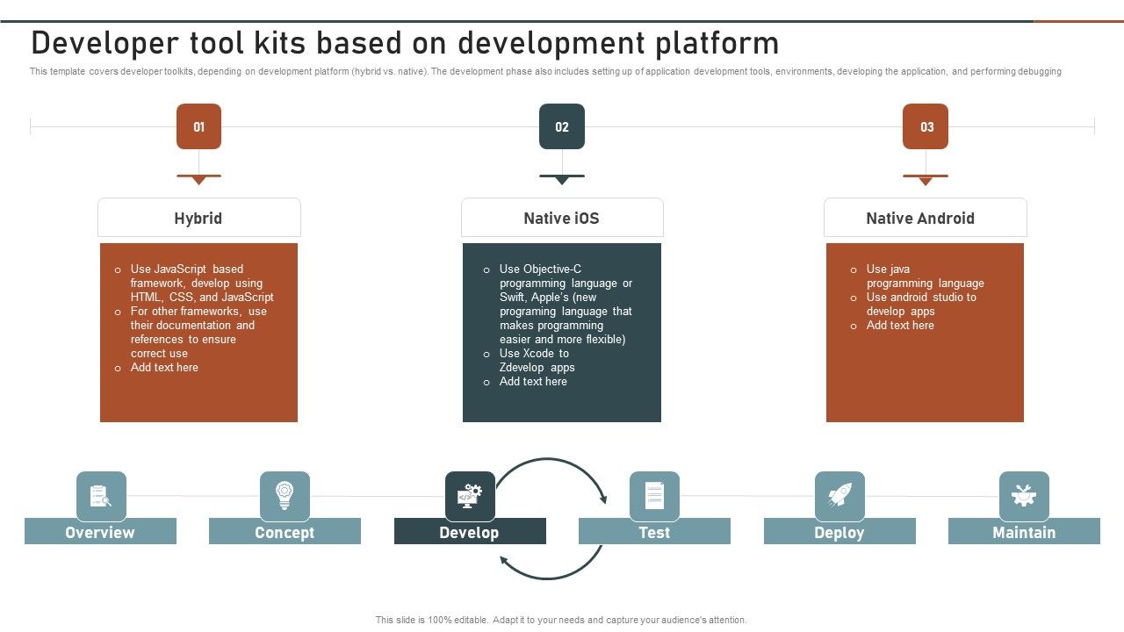This screenshot has width=1124, height=632.
Task: Click the Concept lightbulb icon
Action: click(285, 496)
